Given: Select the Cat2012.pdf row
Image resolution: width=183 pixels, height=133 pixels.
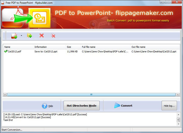Looking at the screenshot, I should pyautogui.click(x=91, y=51).
